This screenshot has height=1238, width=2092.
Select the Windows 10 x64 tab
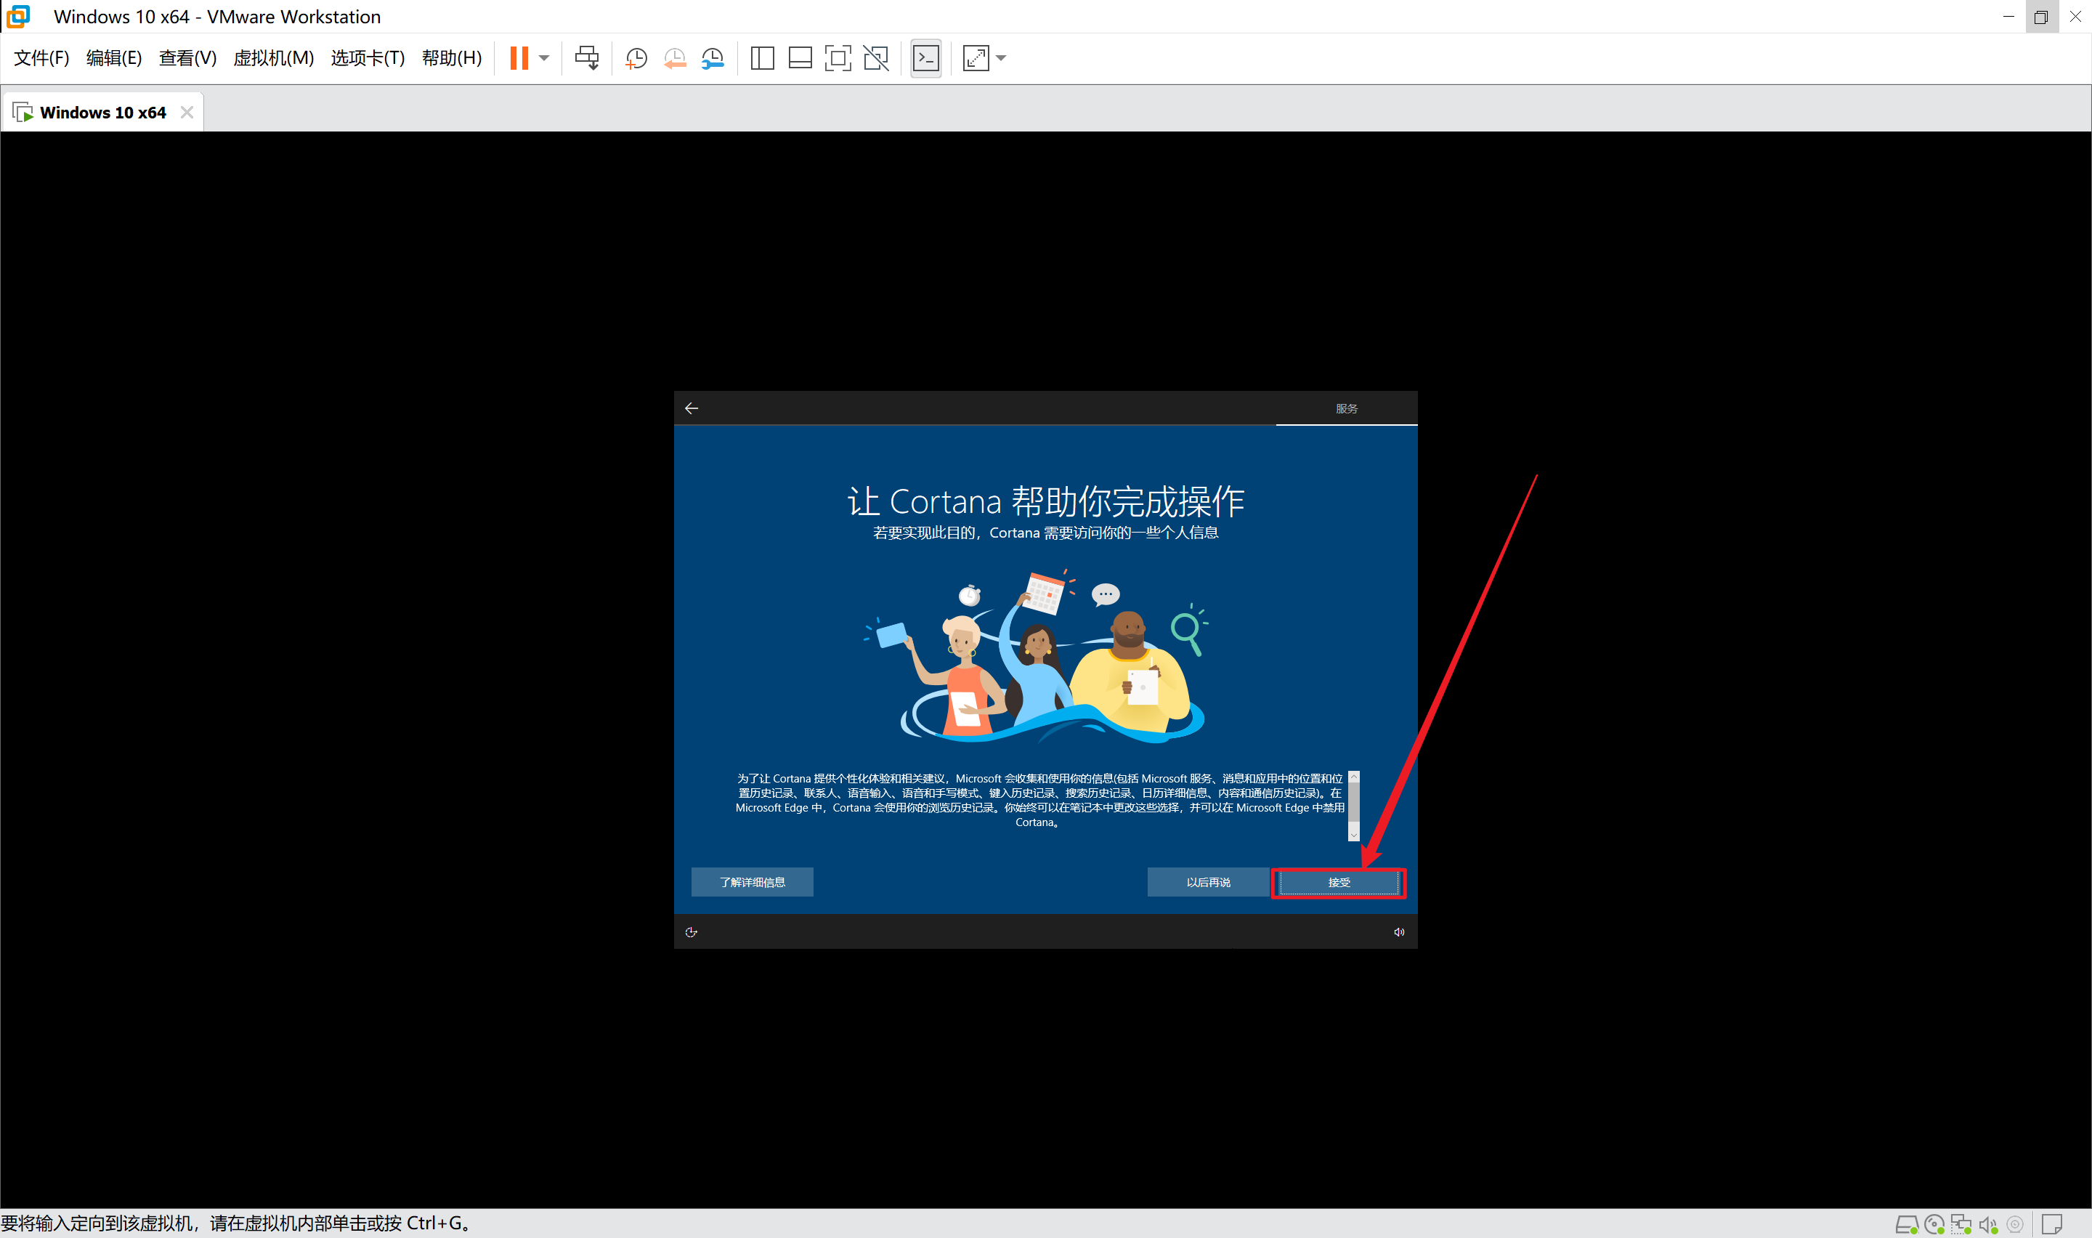pyautogui.click(x=102, y=113)
